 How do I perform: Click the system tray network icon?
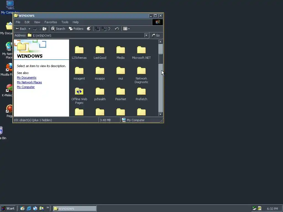255,208
